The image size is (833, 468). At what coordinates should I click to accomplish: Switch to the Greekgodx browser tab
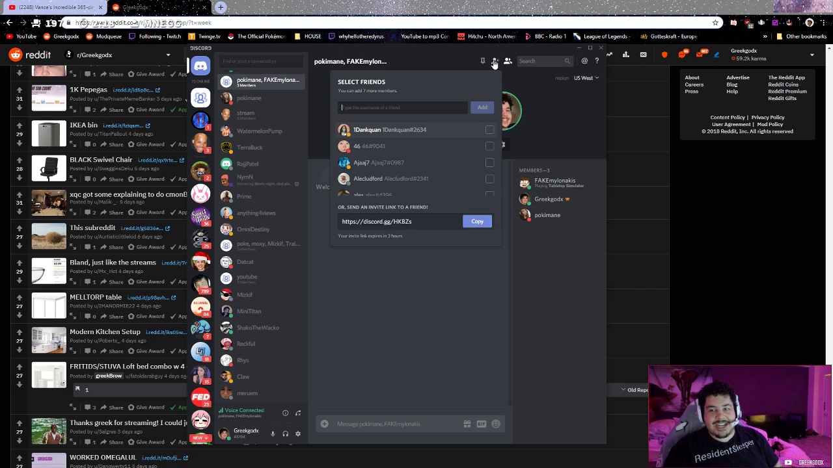160,7
